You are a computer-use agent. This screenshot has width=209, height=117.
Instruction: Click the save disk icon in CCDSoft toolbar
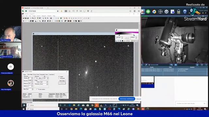26,18
